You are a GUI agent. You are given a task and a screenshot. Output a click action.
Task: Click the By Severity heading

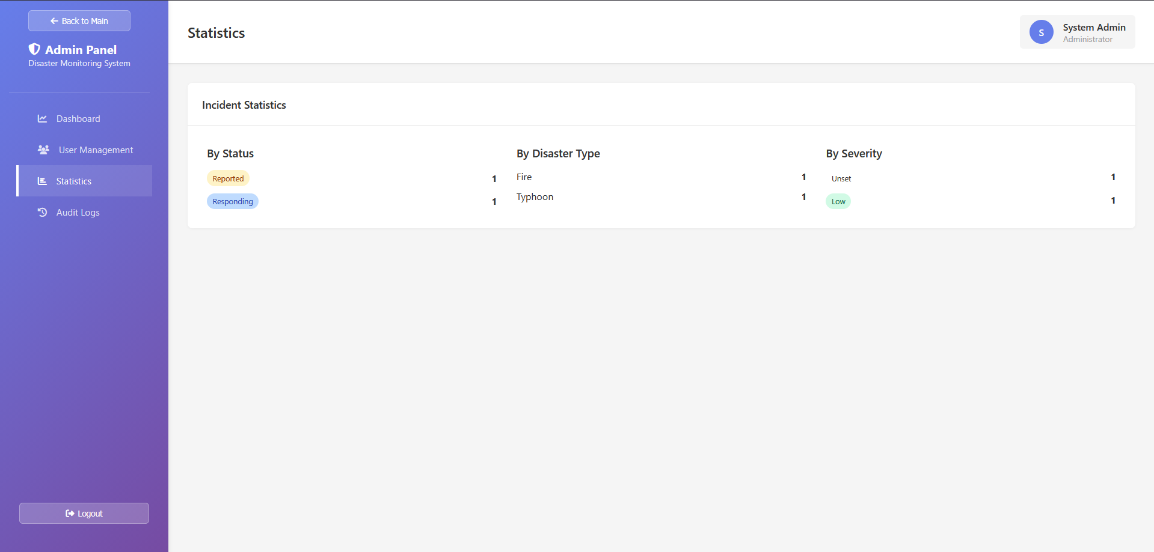tap(854, 154)
